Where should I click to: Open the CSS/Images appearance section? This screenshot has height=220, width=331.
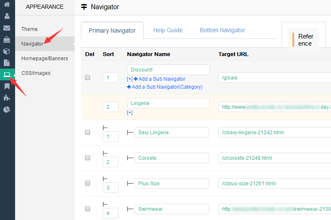click(x=36, y=73)
